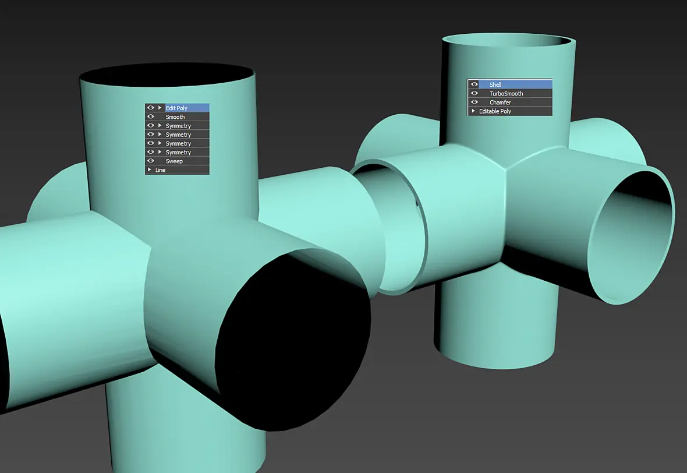Click the eye icon next to Smooth
This screenshot has height=473, width=687.
[x=151, y=117]
